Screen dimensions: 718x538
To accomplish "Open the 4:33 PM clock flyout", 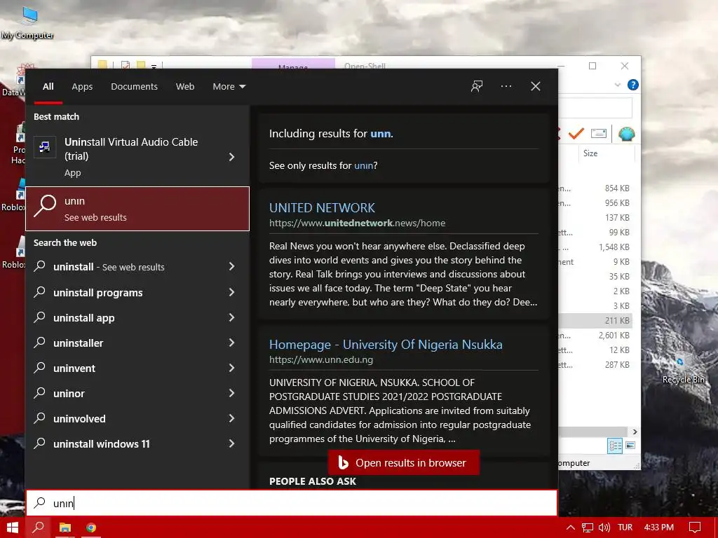I will point(658,527).
